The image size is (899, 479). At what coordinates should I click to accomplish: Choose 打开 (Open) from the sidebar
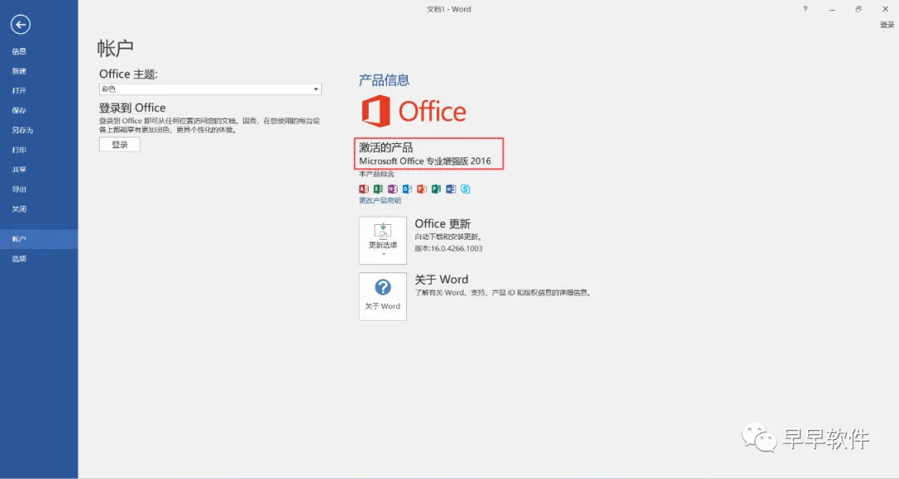19,91
